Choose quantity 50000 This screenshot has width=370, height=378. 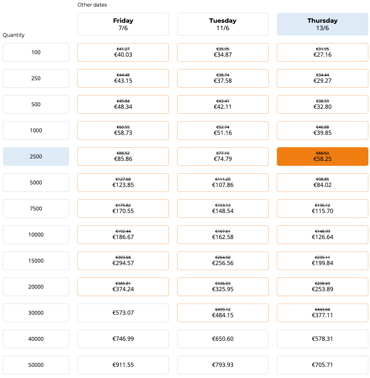point(36,365)
